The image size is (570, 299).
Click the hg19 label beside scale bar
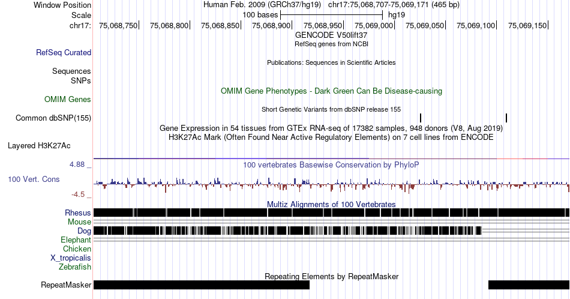[397, 15]
